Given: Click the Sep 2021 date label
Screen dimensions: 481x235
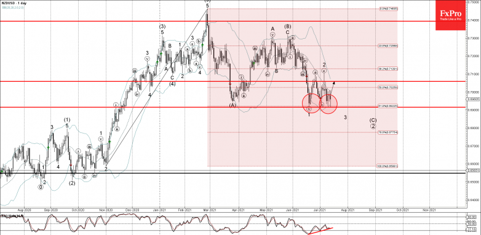Looking at the screenshot, I should tap(375, 210).
